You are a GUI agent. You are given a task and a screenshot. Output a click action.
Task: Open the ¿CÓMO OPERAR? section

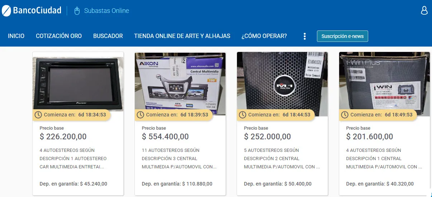tap(264, 36)
